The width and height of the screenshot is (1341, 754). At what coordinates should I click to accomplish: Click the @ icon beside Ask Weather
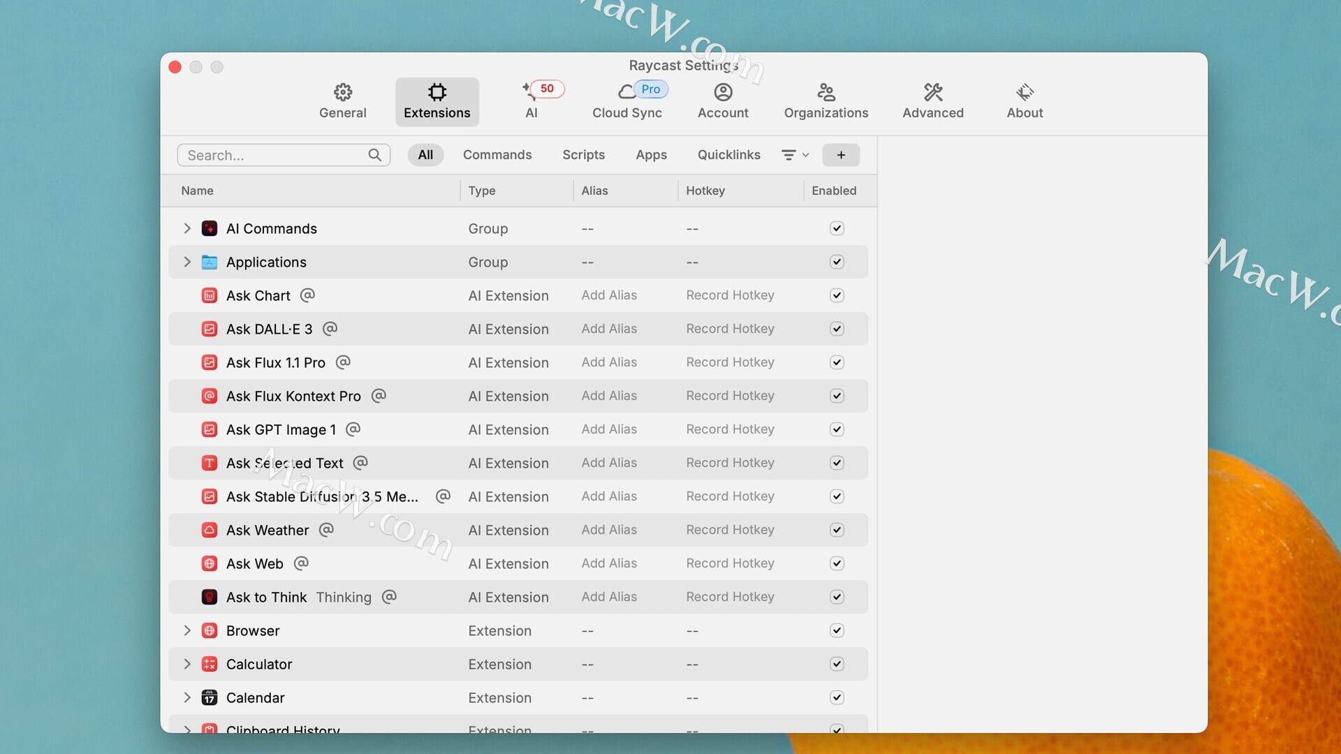coord(326,530)
